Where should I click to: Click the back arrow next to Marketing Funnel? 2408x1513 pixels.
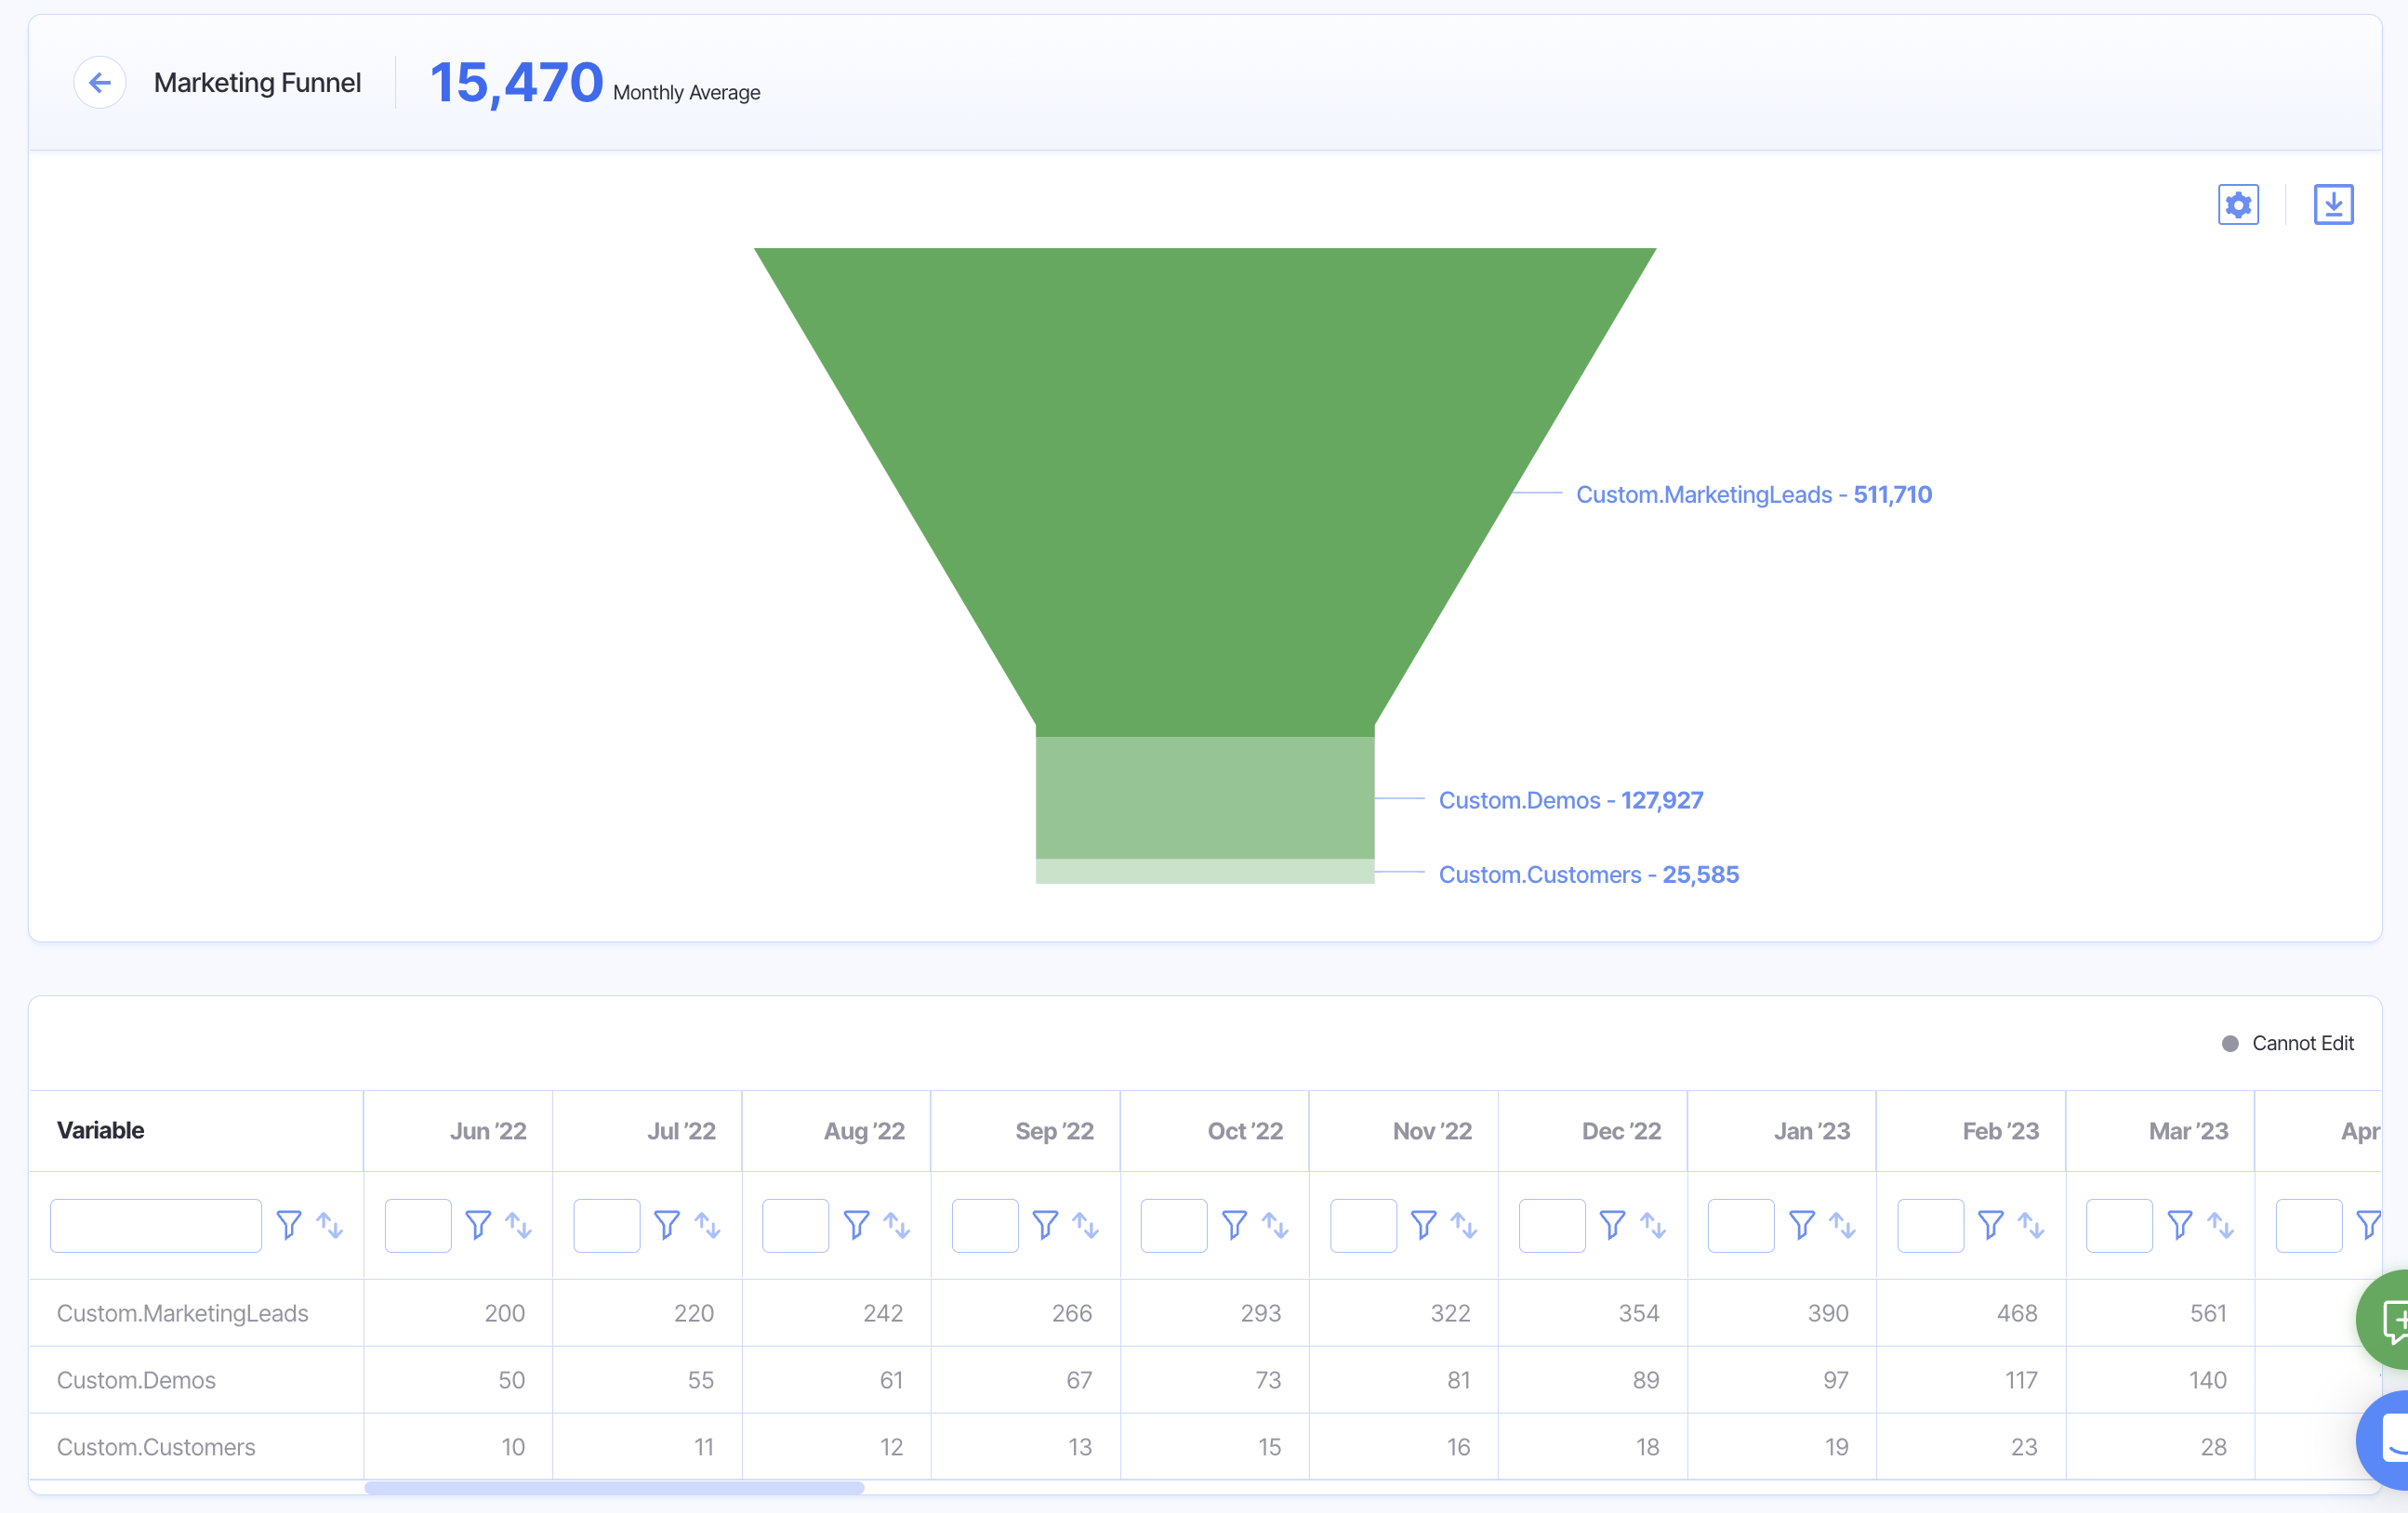point(99,82)
